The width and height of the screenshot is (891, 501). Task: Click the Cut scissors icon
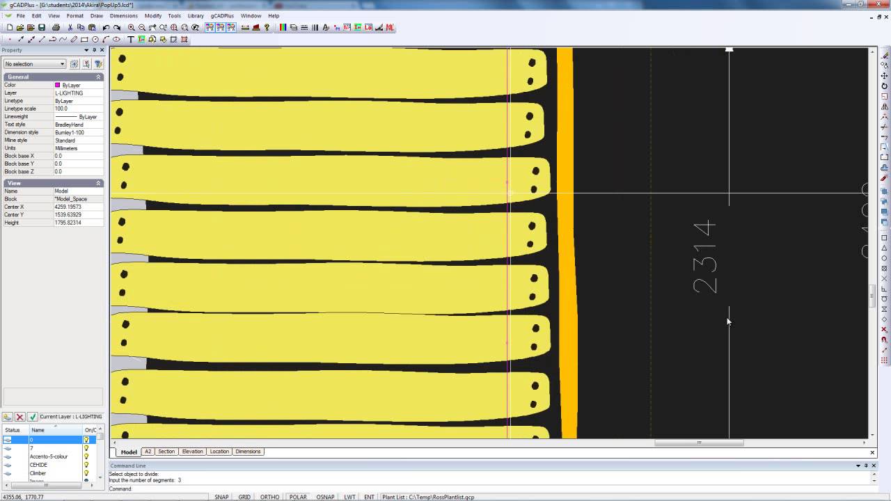(70, 28)
